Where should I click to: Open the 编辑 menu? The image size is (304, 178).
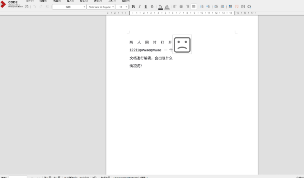(43, 1)
